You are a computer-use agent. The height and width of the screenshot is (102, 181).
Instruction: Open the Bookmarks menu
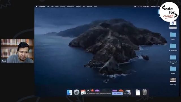click(70, 7)
